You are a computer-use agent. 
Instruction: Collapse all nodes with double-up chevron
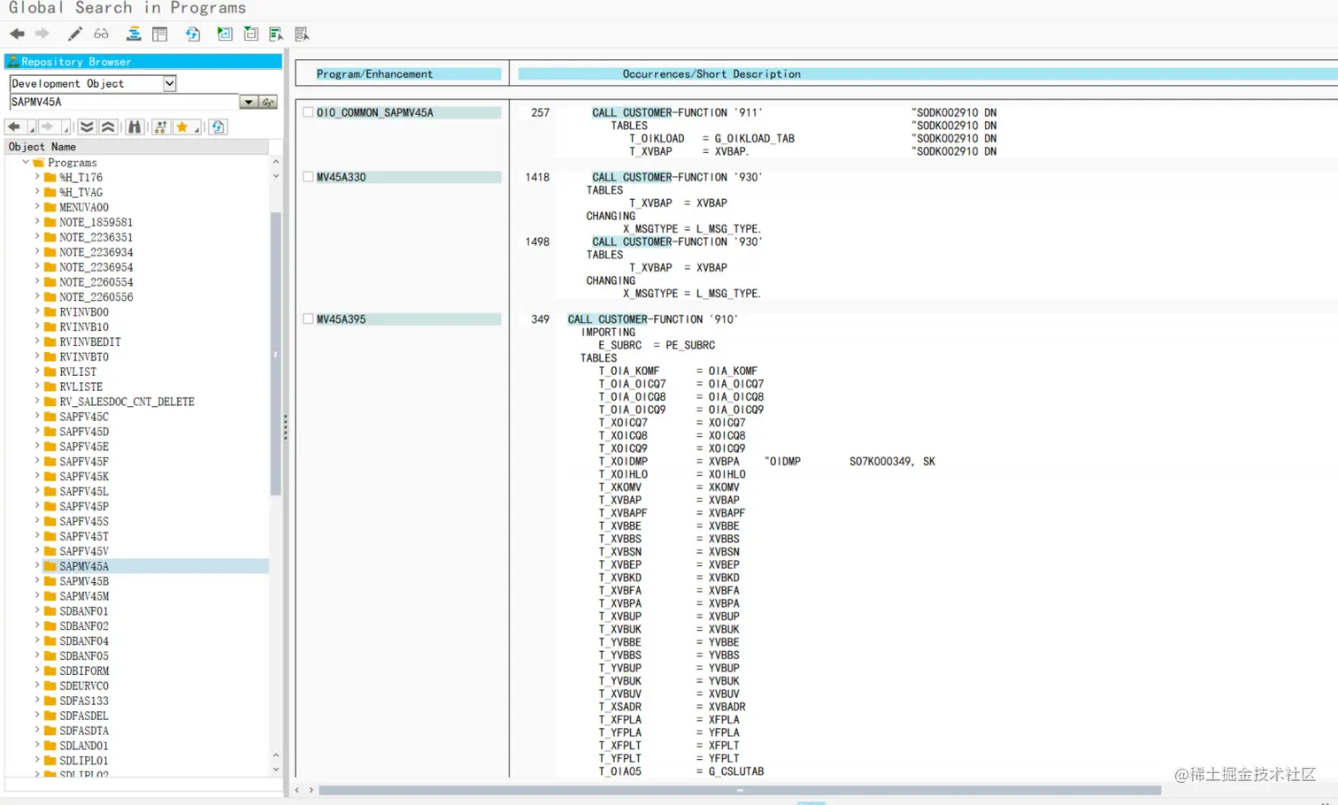tap(108, 127)
